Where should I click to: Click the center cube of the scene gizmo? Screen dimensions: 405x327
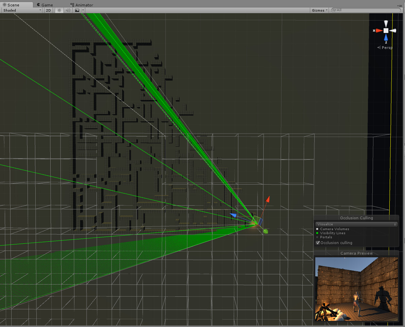pos(386,31)
